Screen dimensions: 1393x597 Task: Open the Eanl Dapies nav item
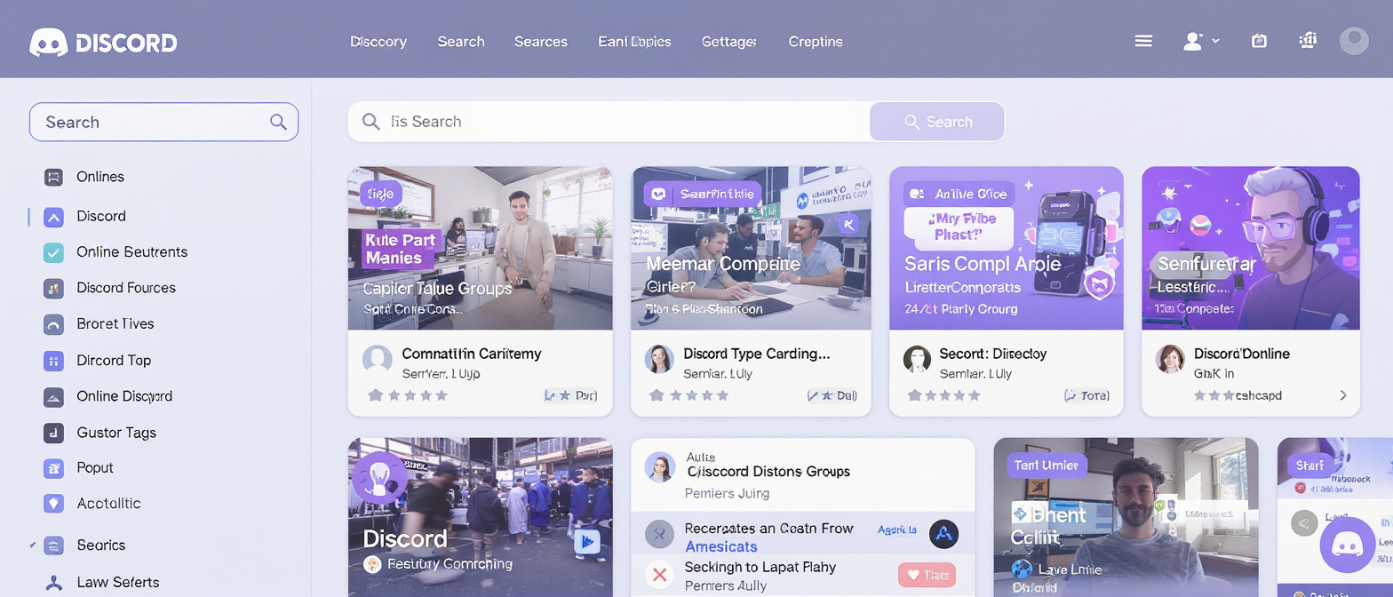pos(634,42)
